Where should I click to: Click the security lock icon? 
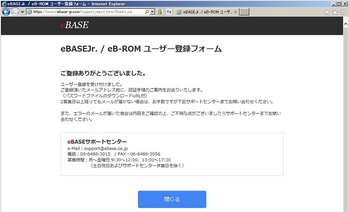(159, 12)
